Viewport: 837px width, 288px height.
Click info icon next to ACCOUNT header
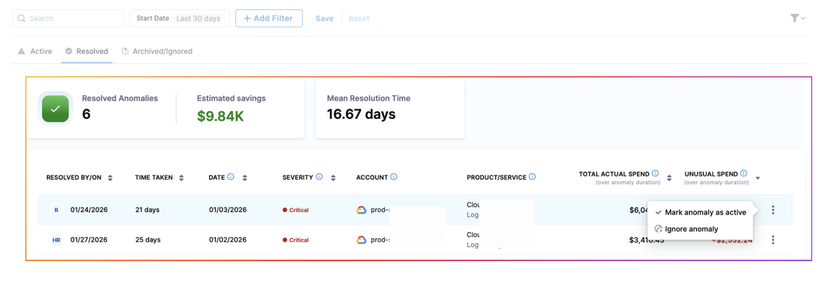394,177
